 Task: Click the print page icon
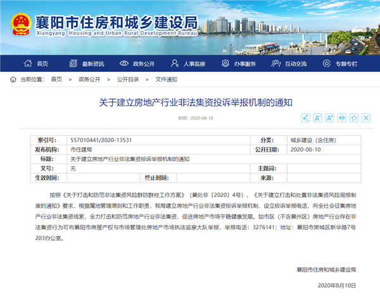coord(342,118)
